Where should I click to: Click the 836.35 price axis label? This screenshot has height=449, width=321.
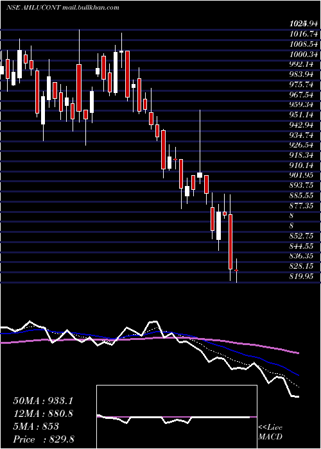point(301,256)
